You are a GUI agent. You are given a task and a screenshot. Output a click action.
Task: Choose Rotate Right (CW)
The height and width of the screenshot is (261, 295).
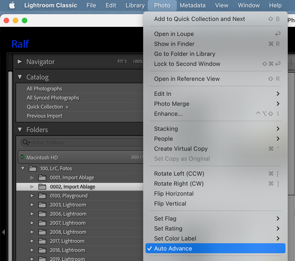tap(216, 183)
